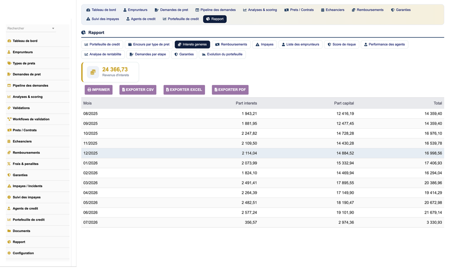Switch to Performance des agents report tab

pyautogui.click(x=385, y=45)
